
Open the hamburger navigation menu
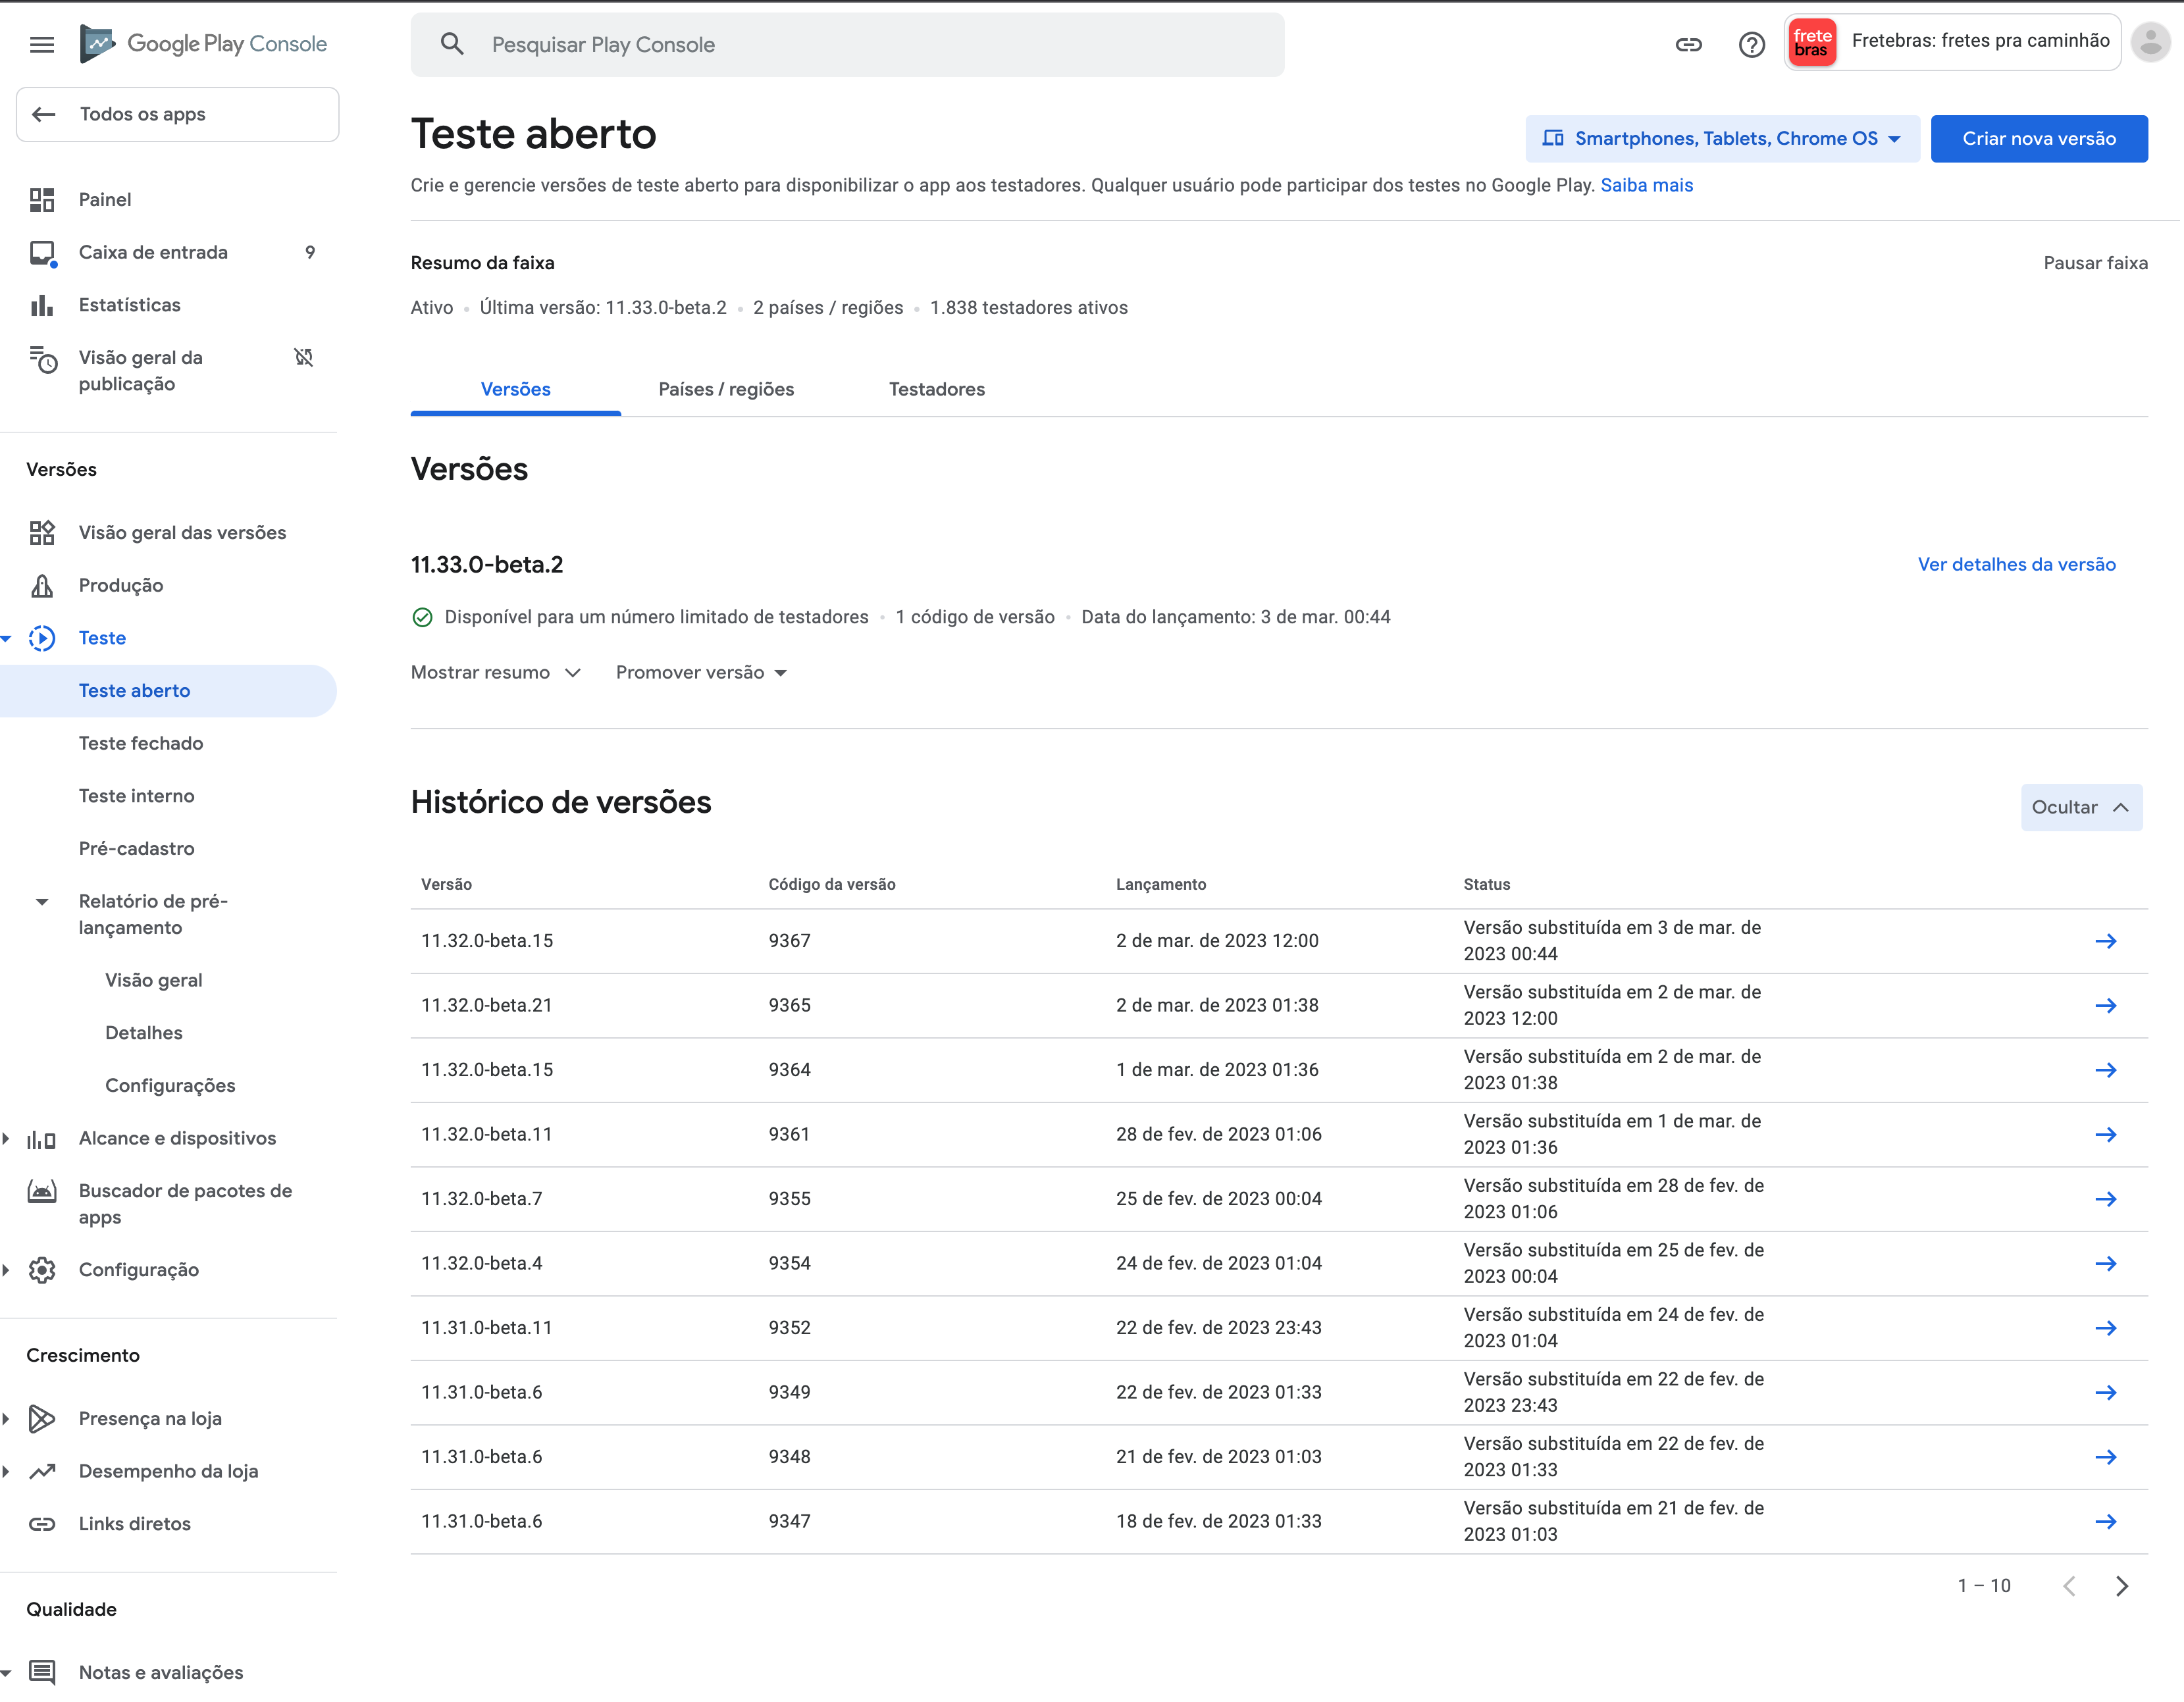coord(42,44)
